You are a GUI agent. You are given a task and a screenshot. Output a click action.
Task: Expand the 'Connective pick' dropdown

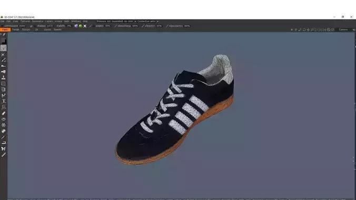pos(147,22)
